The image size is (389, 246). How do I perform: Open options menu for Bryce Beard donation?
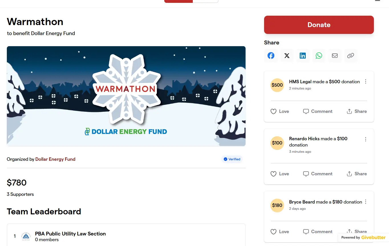[366, 202]
